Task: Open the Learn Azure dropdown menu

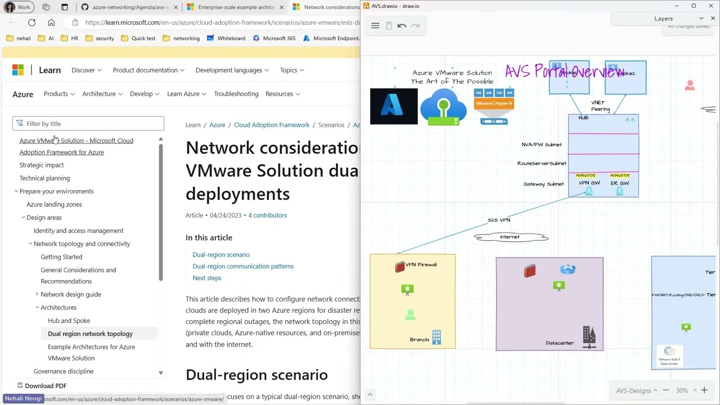Action: 187,94
